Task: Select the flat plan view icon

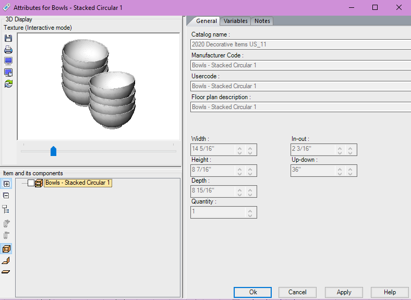Action: pos(6,272)
